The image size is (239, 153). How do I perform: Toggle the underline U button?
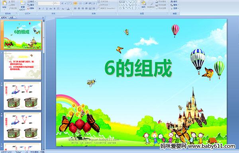tap(47, 9)
